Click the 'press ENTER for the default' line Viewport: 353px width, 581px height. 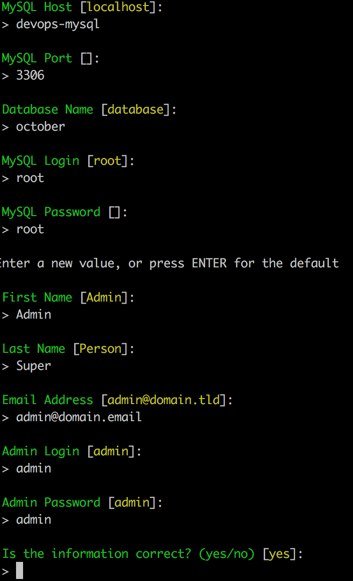pos(169,263)
